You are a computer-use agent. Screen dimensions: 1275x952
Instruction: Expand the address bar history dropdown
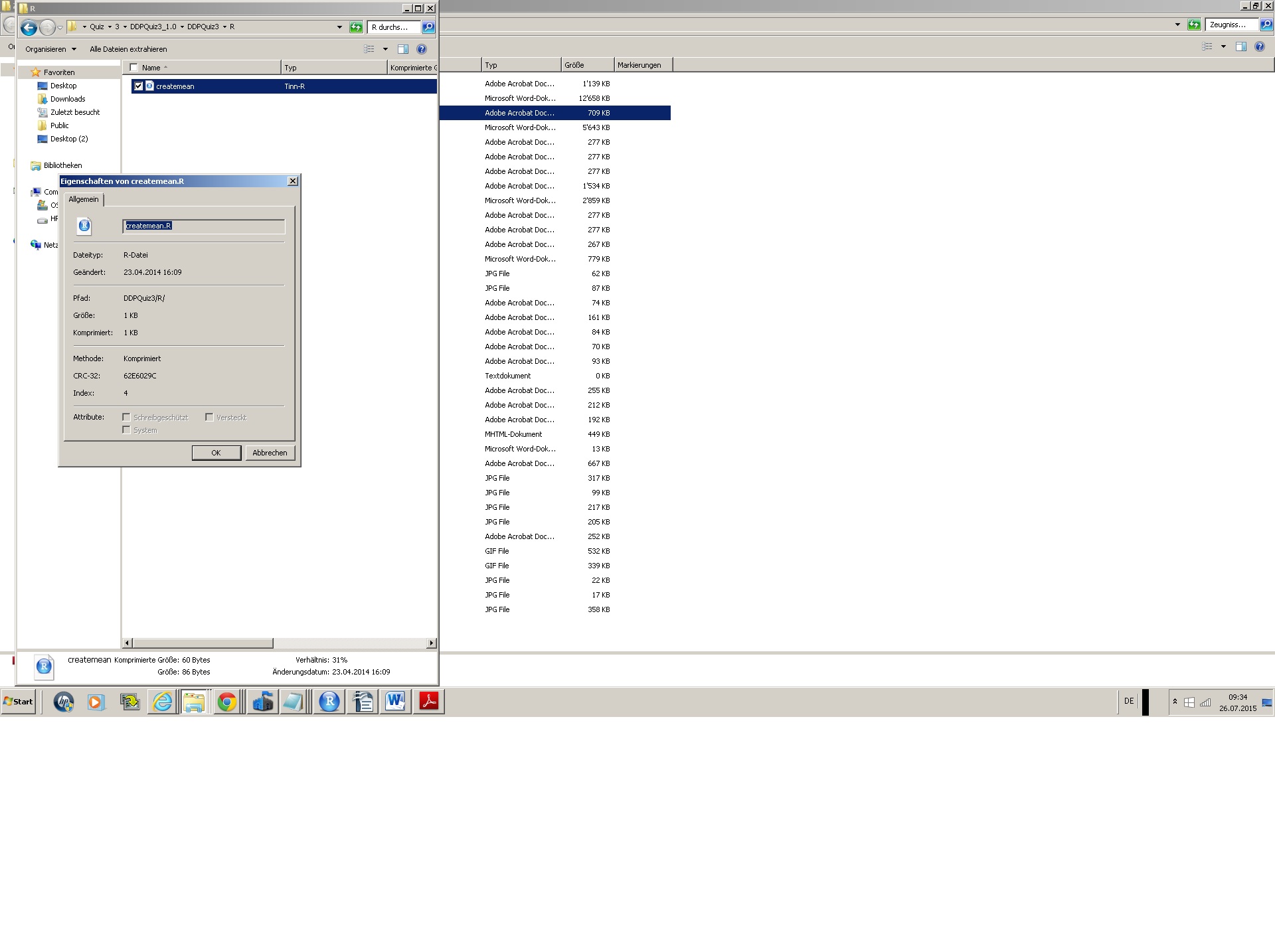click(x=339, y=27)
